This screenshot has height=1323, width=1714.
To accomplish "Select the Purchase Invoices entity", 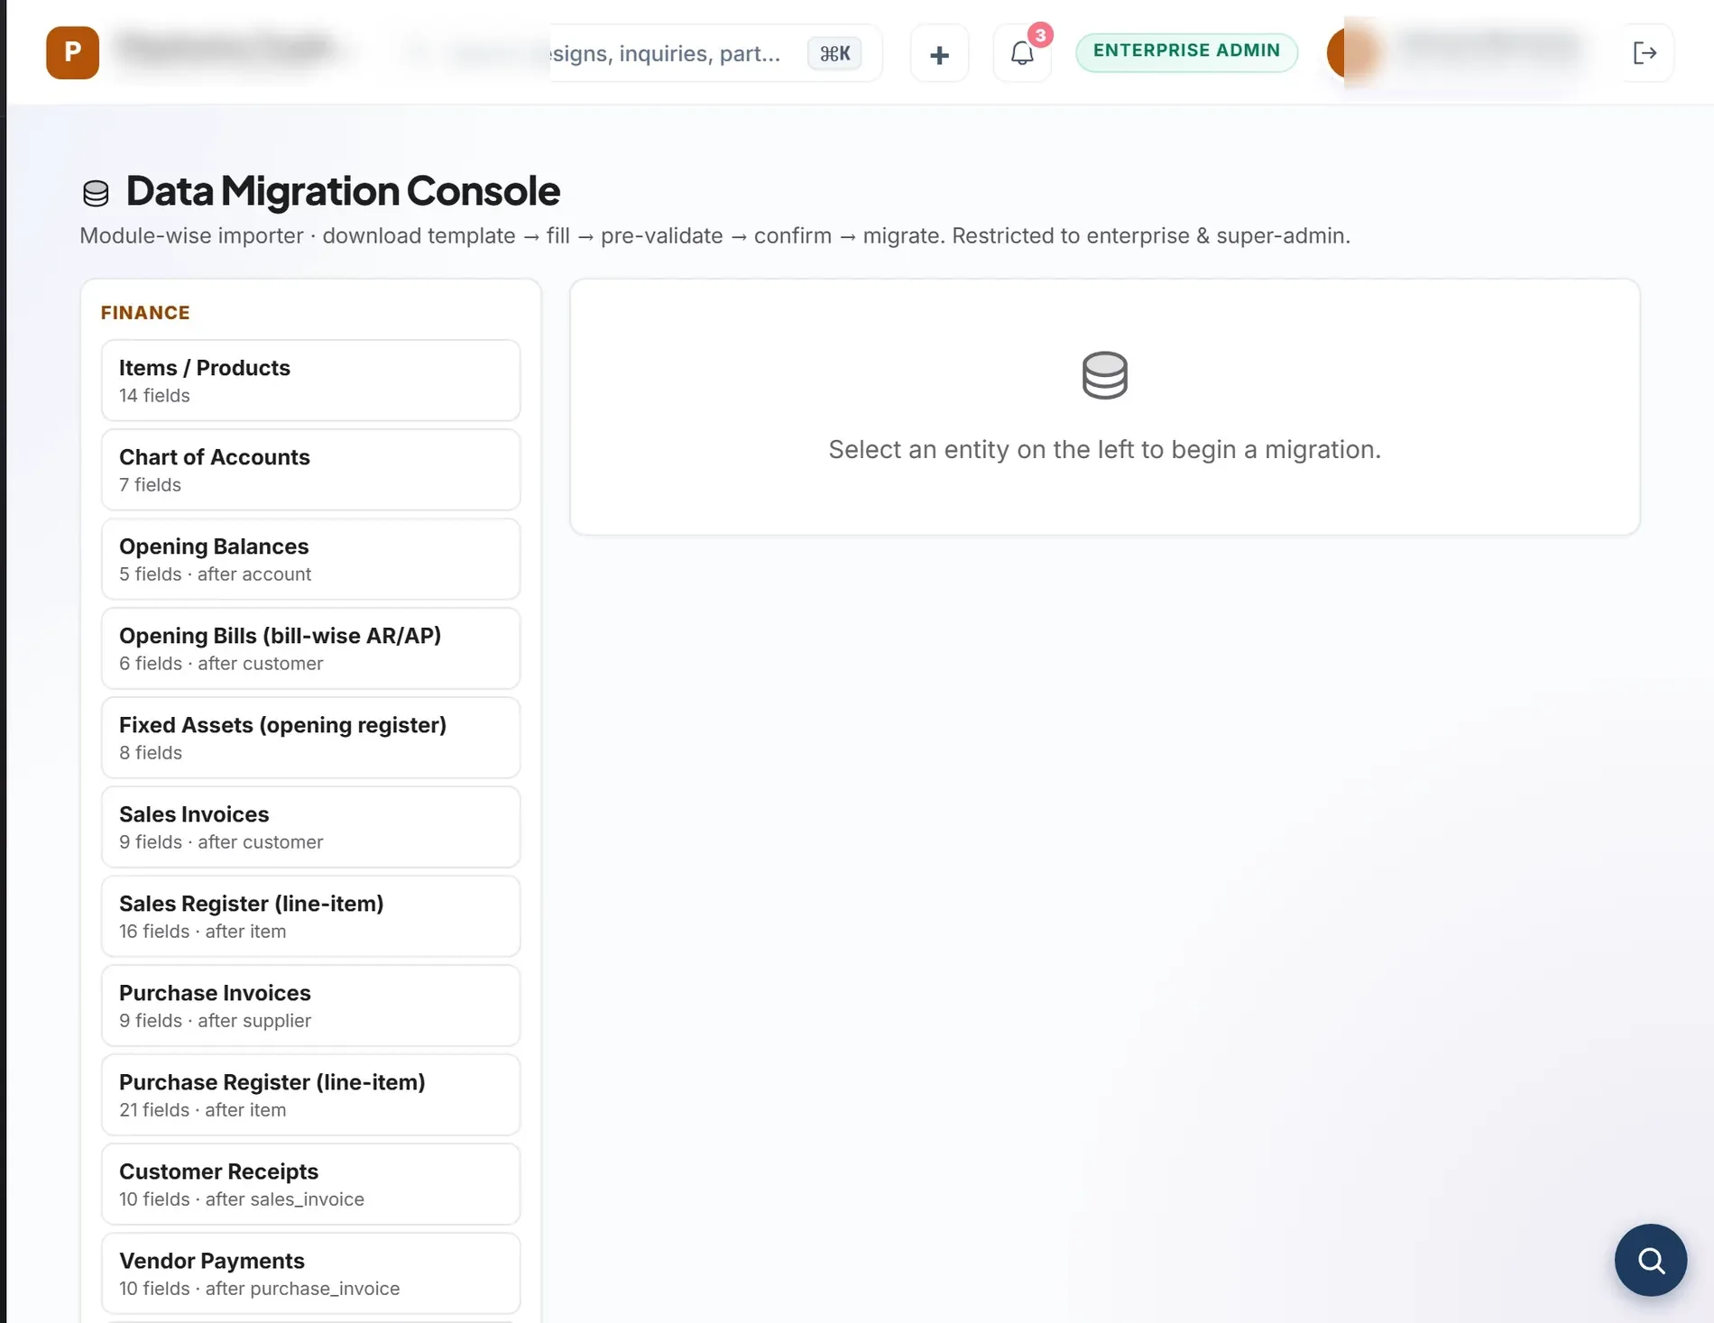I will (310, 1006).
